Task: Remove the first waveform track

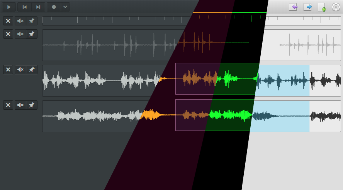Action: pyautogui.click(x=8, y=34)
